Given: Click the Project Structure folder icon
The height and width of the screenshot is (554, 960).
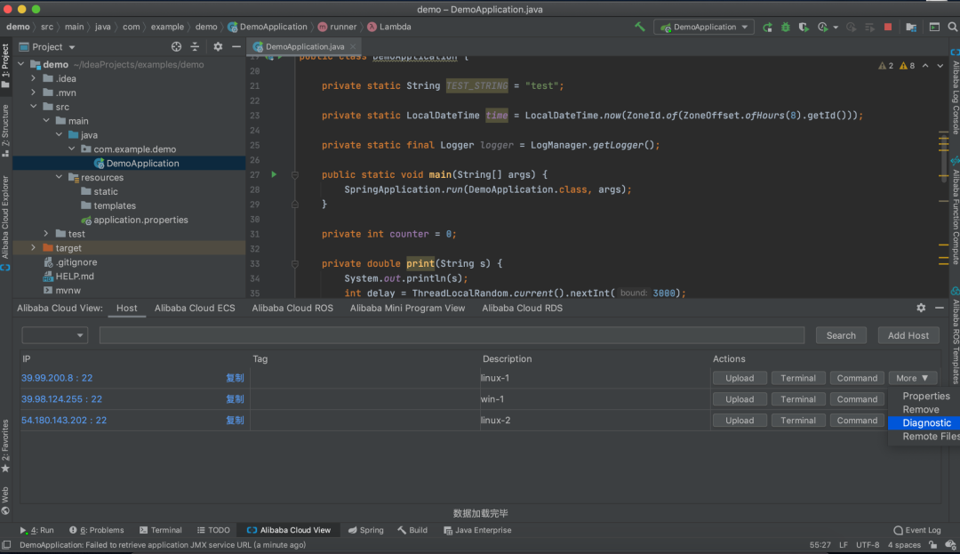Looking at the screenshot, I should pos(910,28).
